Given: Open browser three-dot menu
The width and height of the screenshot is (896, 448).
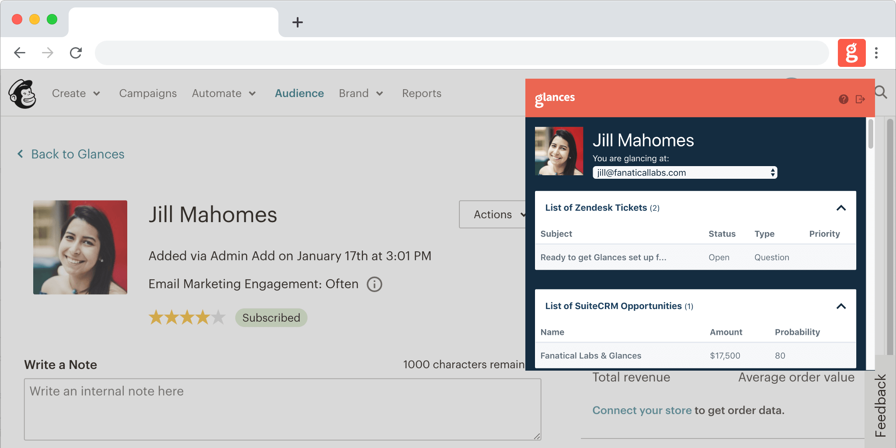Looking at the screenshot, I should (x=876, y=53).
